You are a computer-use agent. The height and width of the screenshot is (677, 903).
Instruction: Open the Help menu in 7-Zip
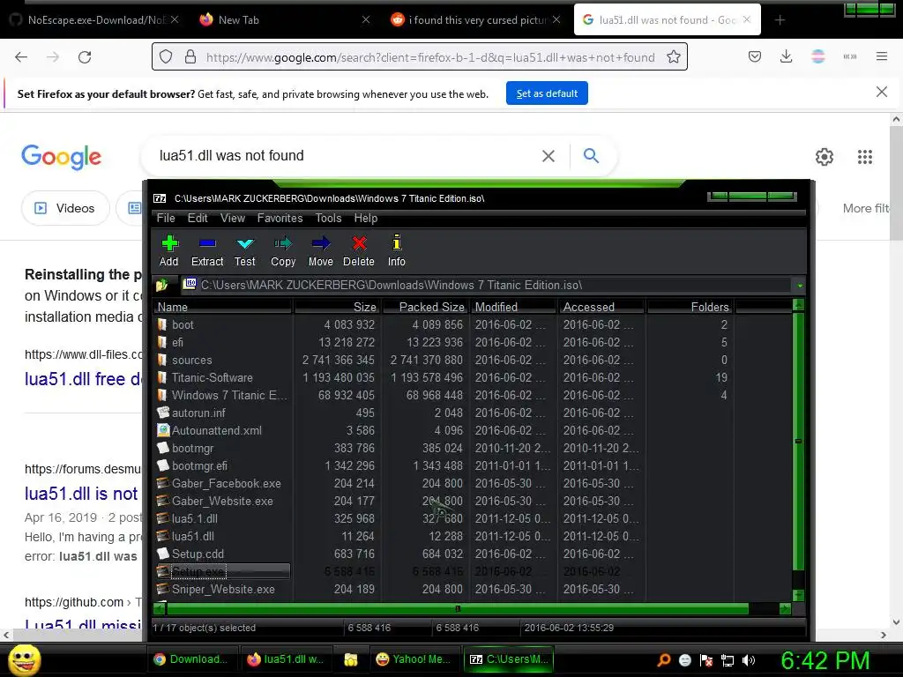click(366, 219)
